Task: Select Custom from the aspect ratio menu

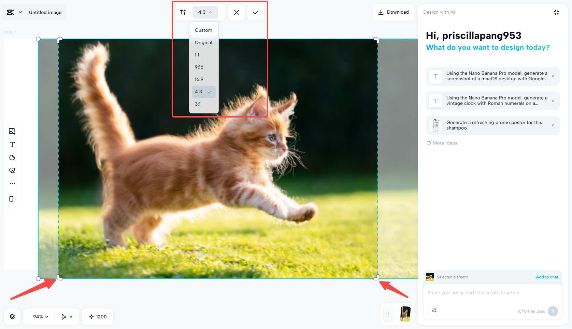Action: [x=203, y=30]
